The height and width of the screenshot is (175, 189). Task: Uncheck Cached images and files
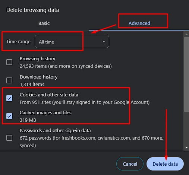9,116
